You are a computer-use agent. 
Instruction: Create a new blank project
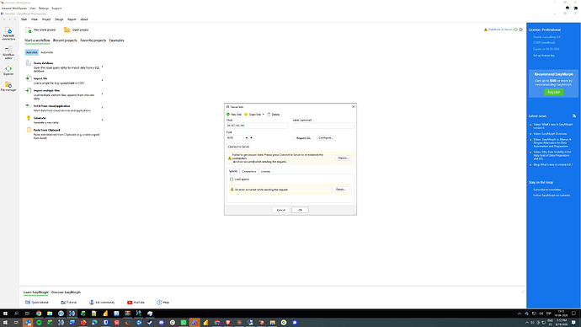click(x=40, y=29)
